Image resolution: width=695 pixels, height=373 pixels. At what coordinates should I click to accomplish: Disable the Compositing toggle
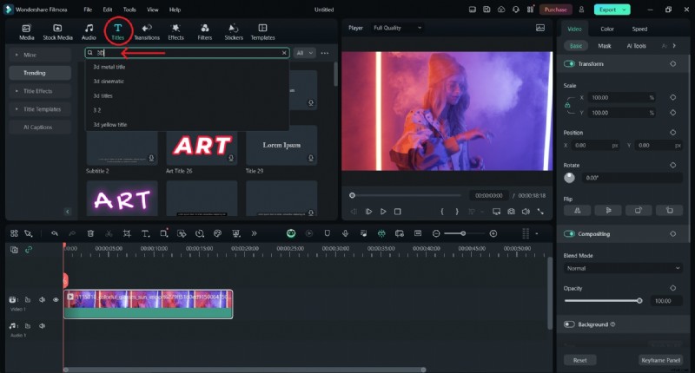(570, 234)
